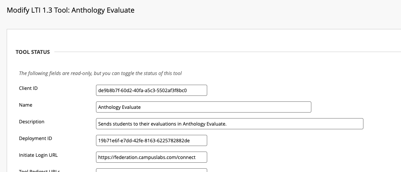
Task: Click the read-only fields italic note
Action: point(100,73)
